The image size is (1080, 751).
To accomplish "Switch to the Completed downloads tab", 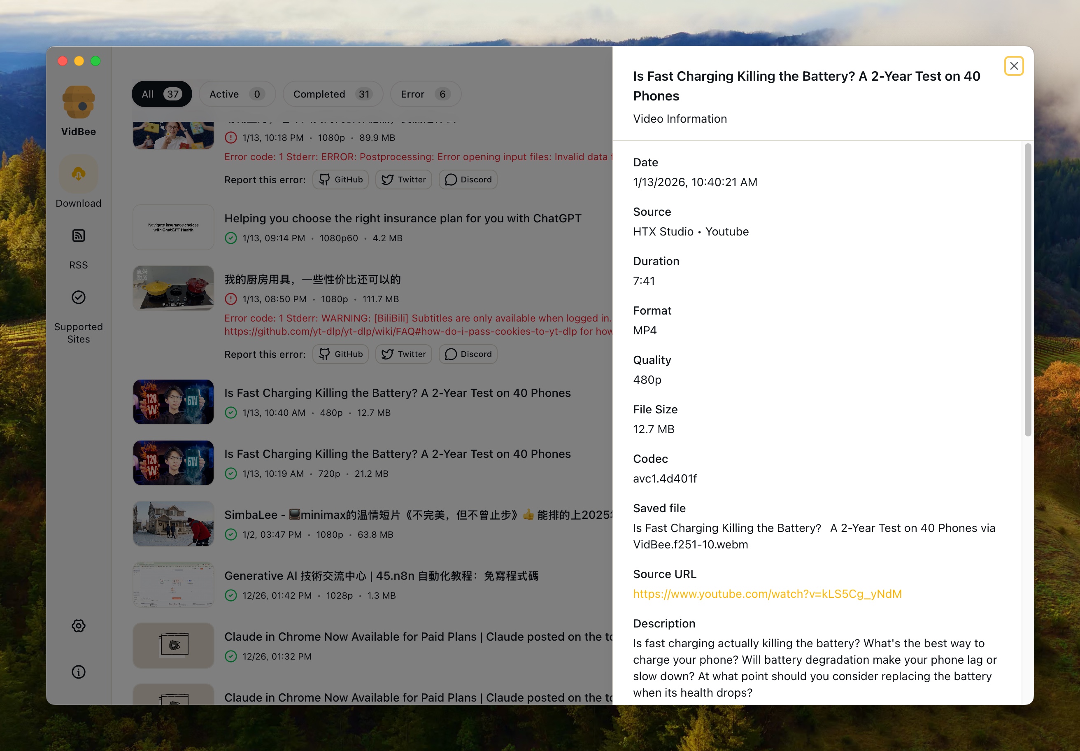I will click(333, 94).
